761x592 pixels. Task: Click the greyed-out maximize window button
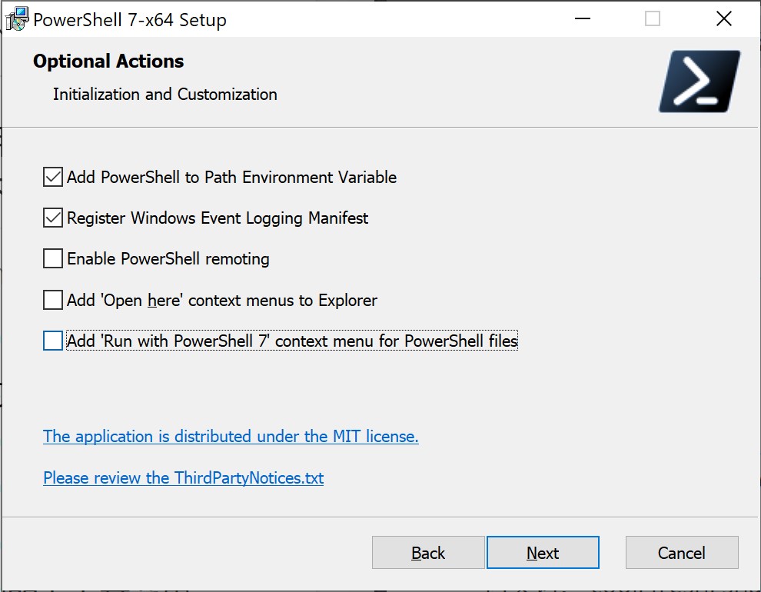point(652,19)
